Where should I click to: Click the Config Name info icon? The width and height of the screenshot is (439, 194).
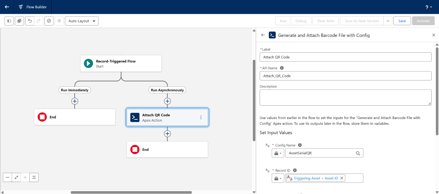pyautogui.click(x=300, y=145)
